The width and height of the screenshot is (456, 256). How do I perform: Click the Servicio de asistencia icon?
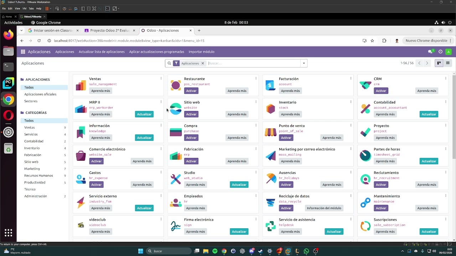(x=270, y=226)
